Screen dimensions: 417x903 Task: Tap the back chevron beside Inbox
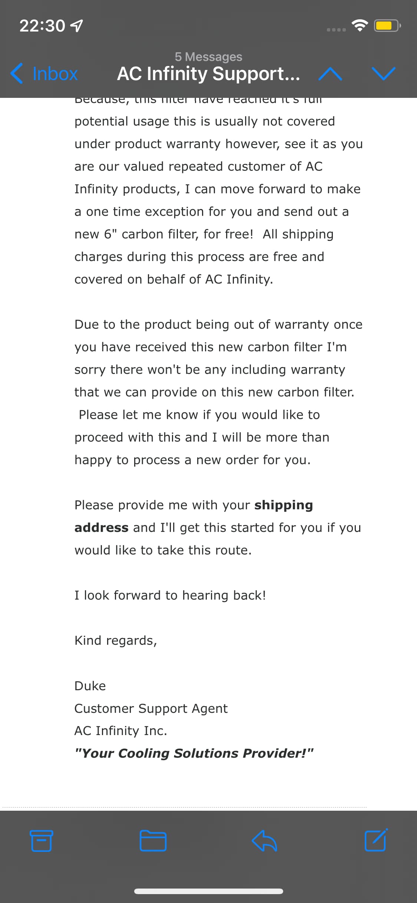tap(17, 73)
